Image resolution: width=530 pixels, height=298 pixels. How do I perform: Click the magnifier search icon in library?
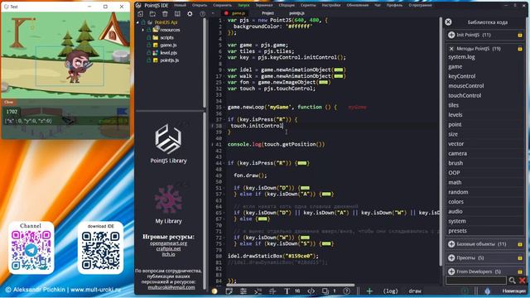tap(512, 280)
